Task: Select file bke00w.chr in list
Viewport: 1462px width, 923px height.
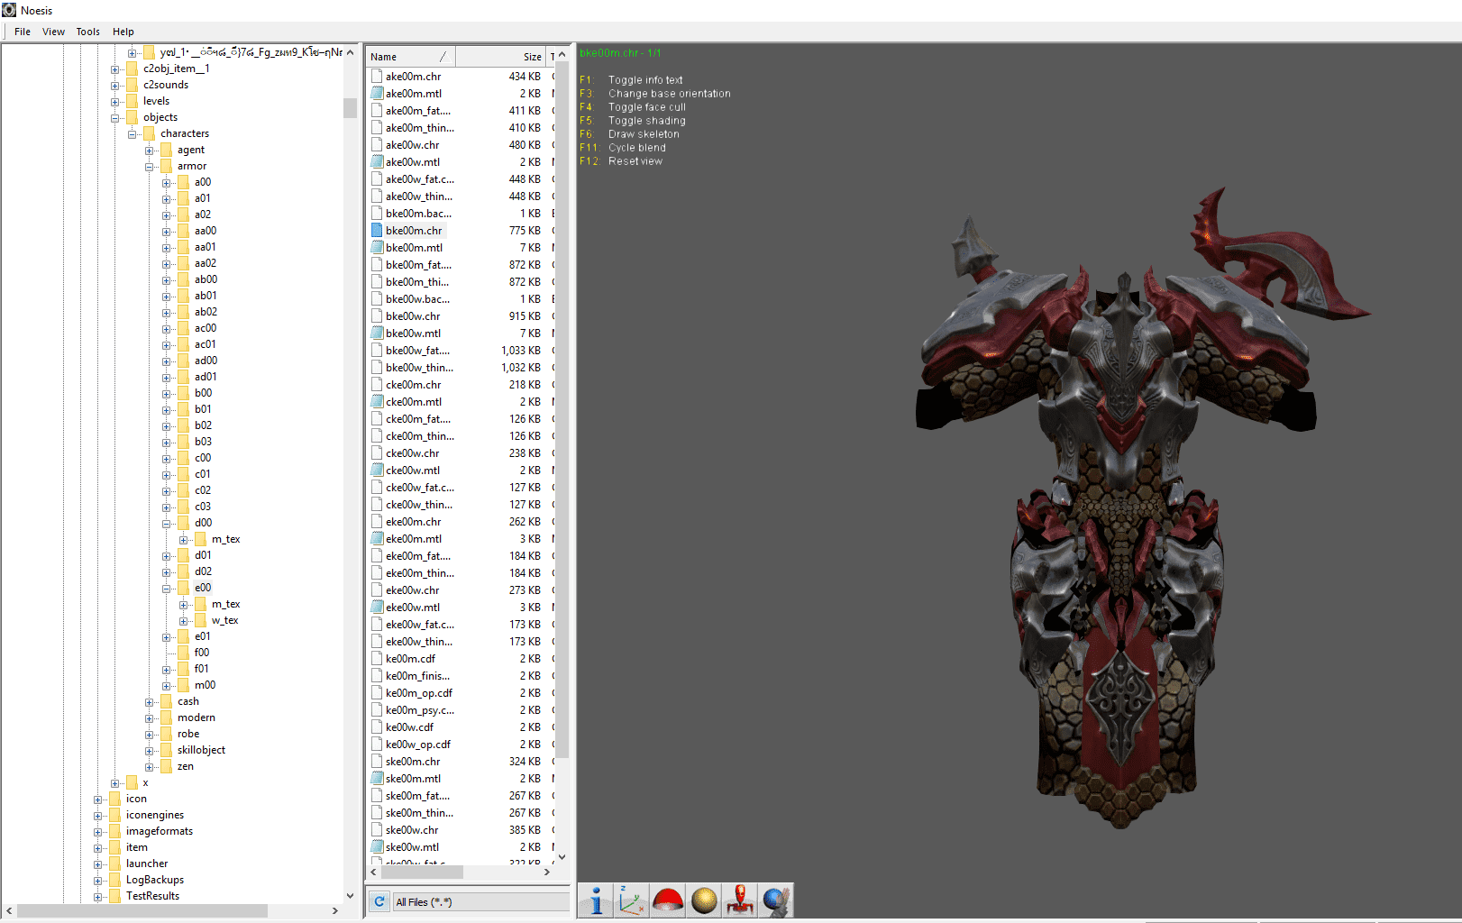Action: pos(413,316)
